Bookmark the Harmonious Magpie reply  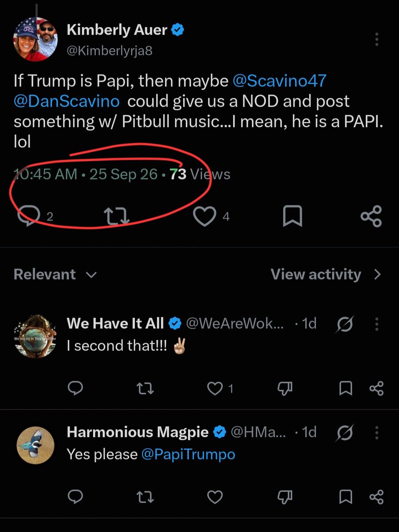coord(346,497)
